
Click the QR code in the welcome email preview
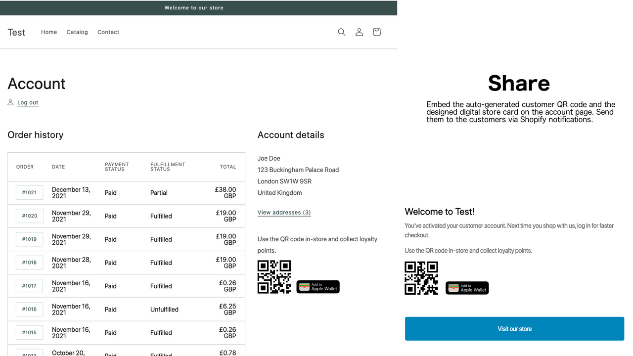pyautogui.click(x=421, y=278)
